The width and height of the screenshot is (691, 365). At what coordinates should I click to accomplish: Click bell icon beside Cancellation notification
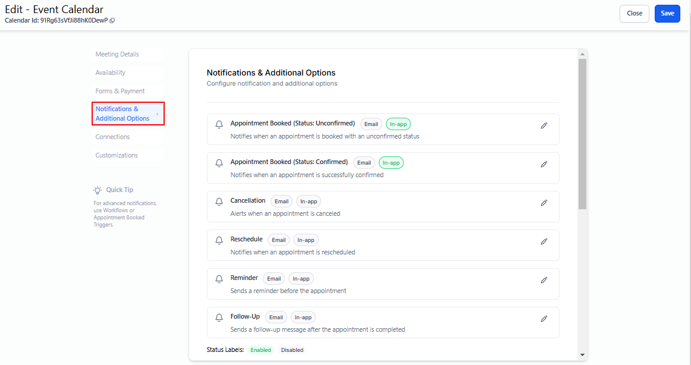pyautogui.click(x=219, y=202)
